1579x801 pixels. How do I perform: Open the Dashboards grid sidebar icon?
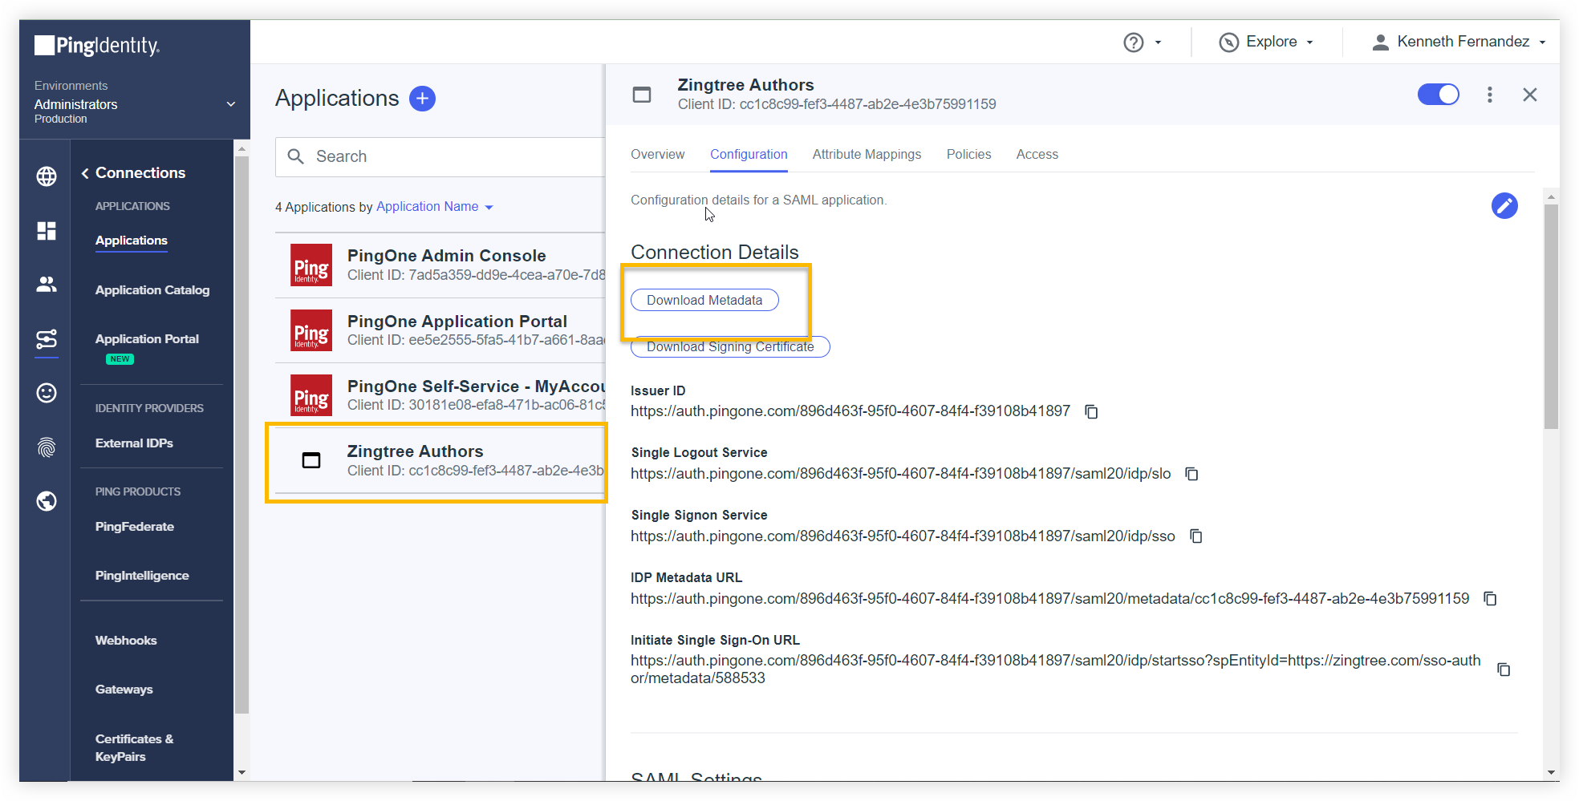(x=47, y=231)
